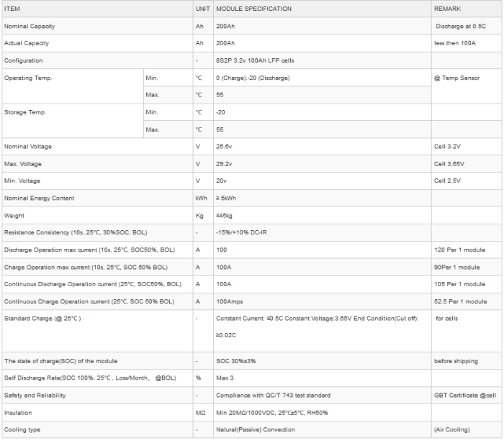Select the Operating Temp. label cell
The height and width of the screenshot is (443, 504).
click(28, 78)
